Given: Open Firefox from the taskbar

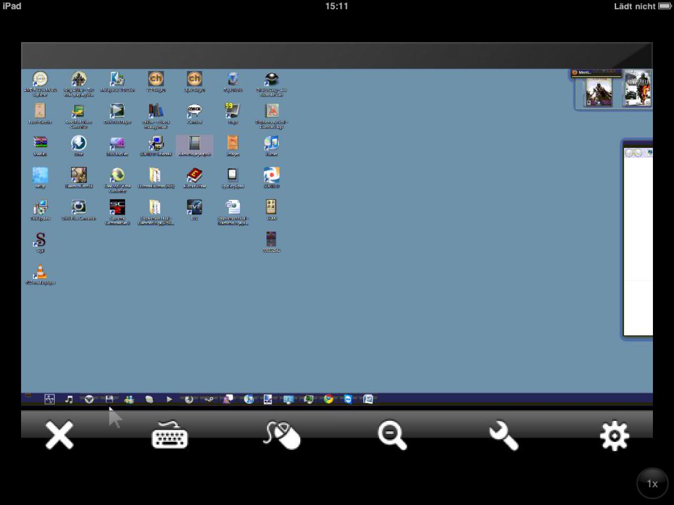Looking at the screenshot, I should point(189,399).
